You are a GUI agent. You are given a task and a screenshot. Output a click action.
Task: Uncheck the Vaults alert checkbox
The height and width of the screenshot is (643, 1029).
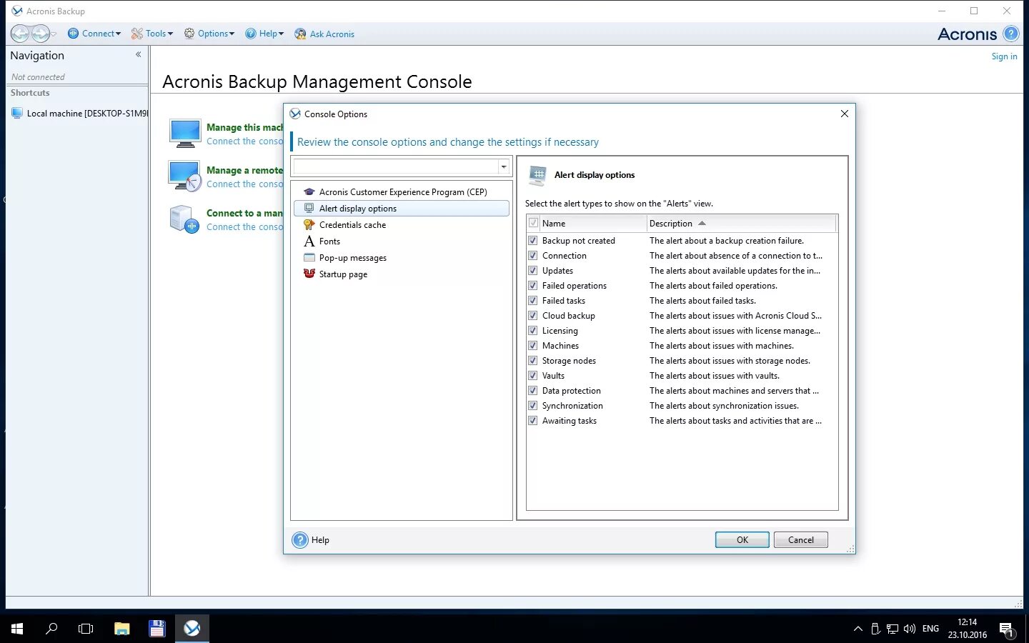tap(533, 375)
